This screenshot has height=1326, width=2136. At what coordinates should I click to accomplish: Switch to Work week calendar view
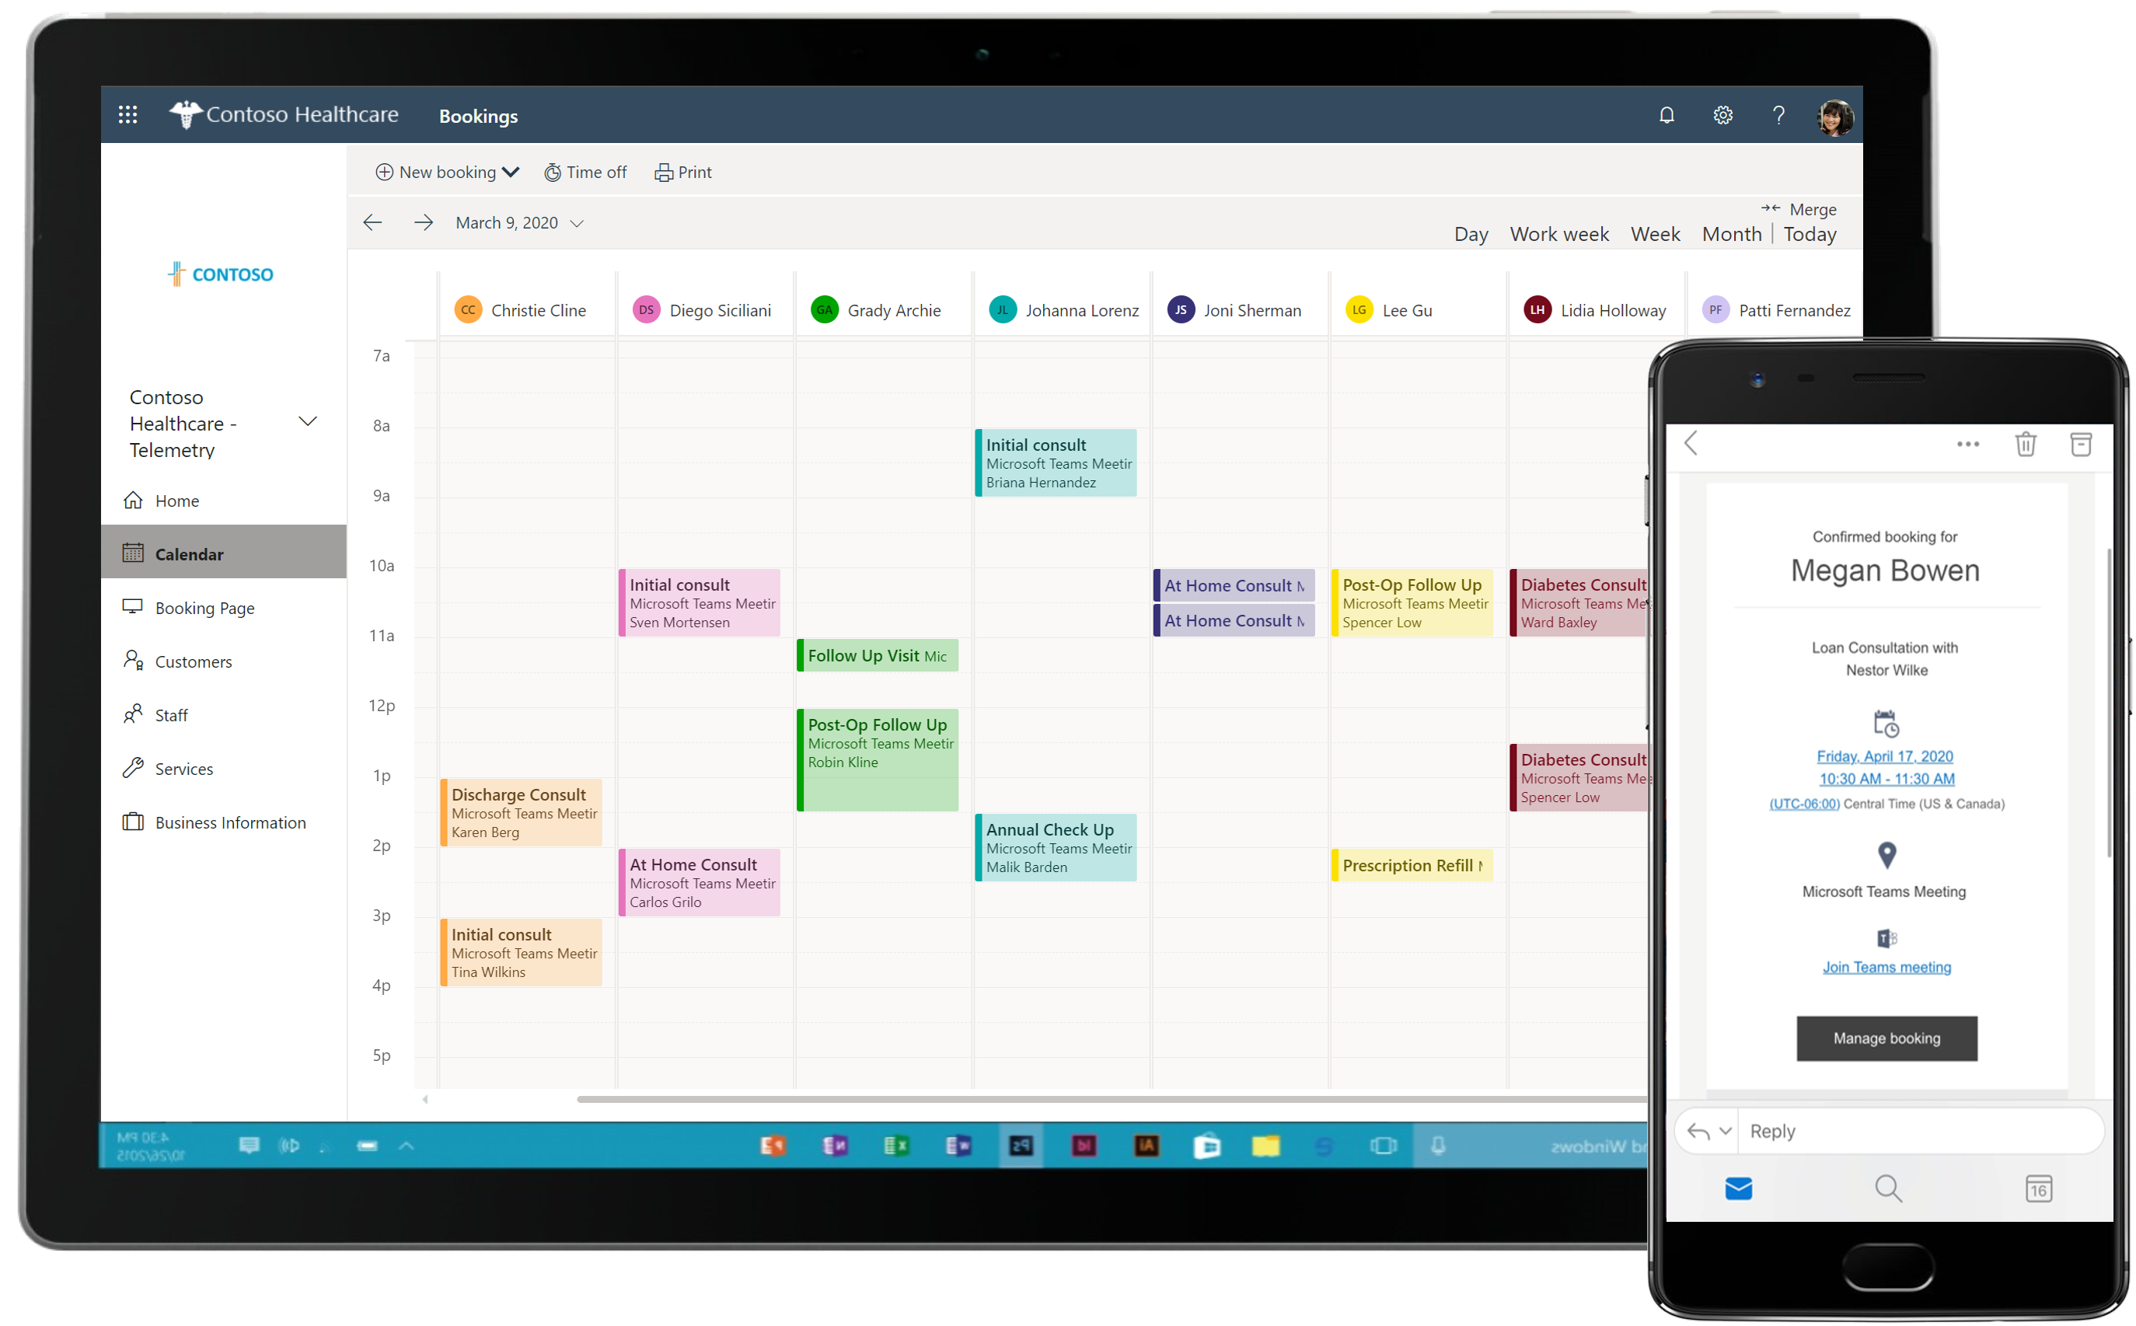coord(1560,232)
